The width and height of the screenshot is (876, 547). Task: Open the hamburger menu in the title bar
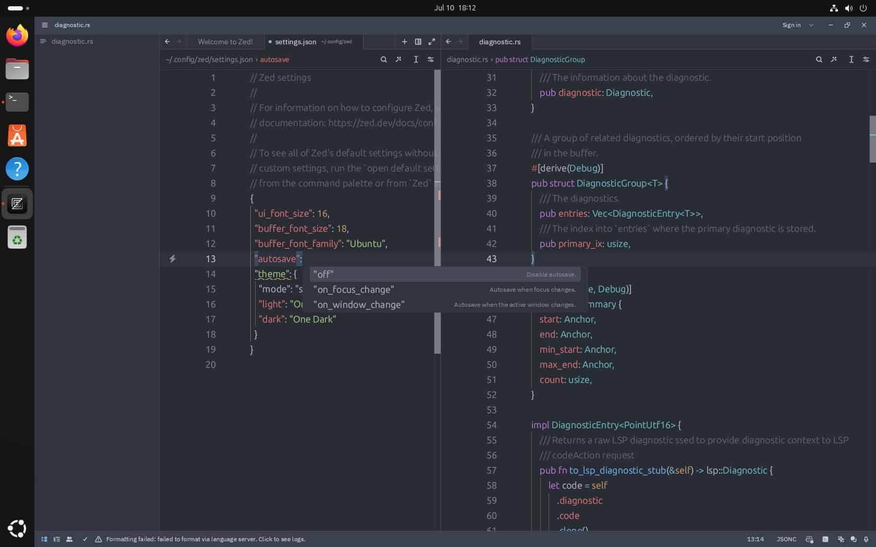tap(45, 25)
